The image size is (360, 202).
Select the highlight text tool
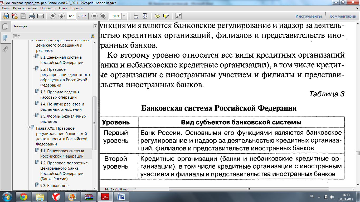coord(166,16)
